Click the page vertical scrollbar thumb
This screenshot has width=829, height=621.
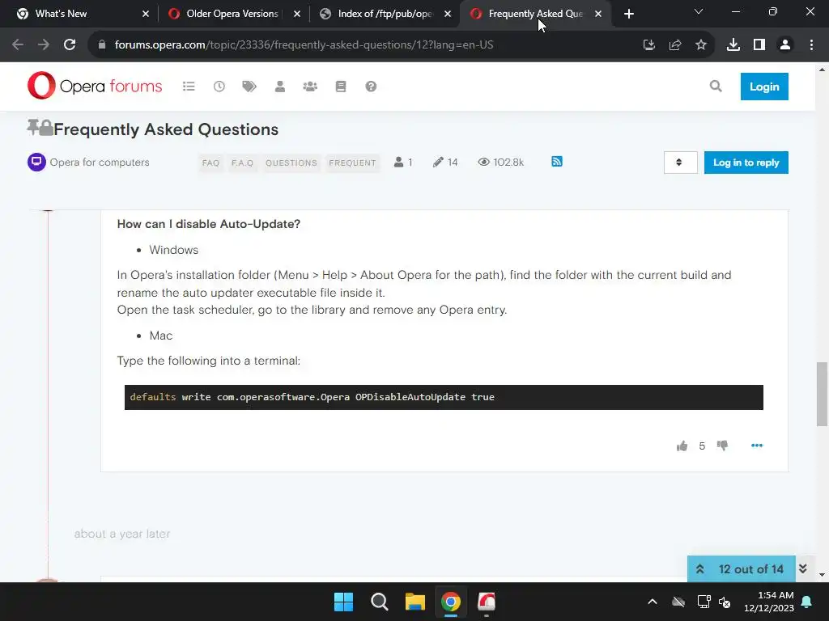pos(822,394)
